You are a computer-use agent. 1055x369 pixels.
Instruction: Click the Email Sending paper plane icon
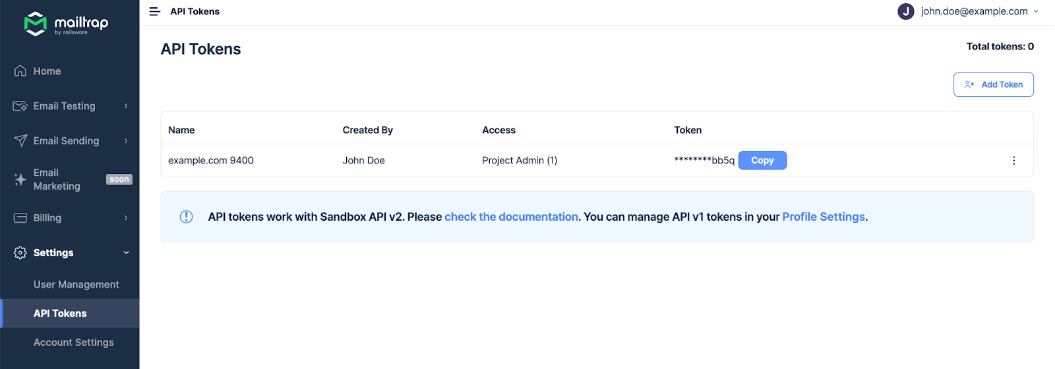[20, 141]
